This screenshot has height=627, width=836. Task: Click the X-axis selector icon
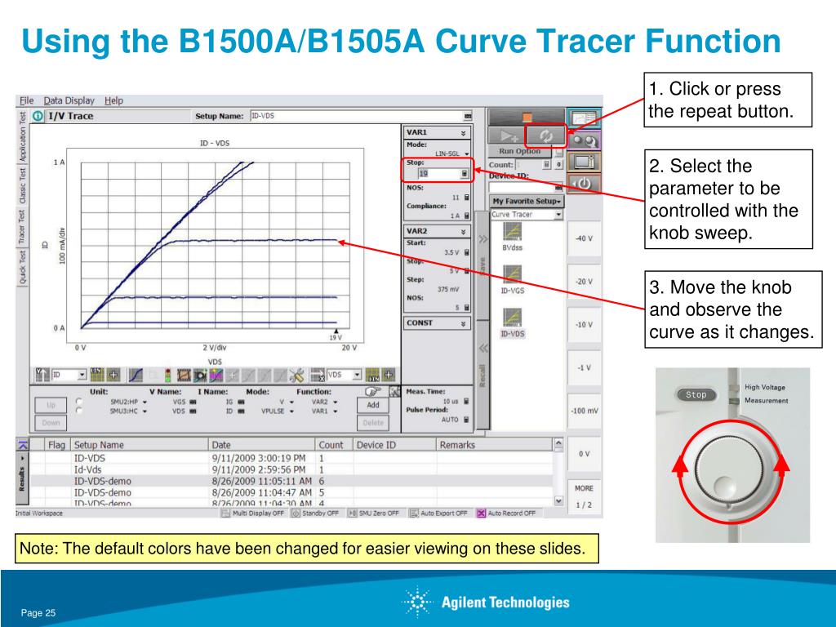[318, 375]
